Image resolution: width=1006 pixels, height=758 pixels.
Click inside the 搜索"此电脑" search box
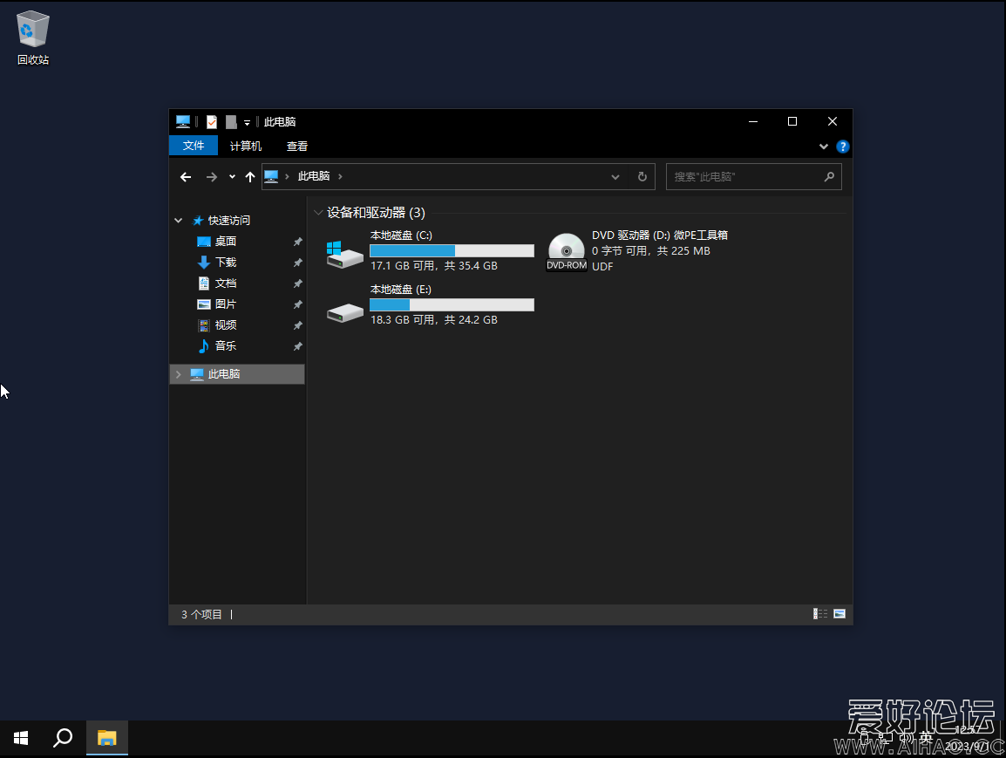745,176
